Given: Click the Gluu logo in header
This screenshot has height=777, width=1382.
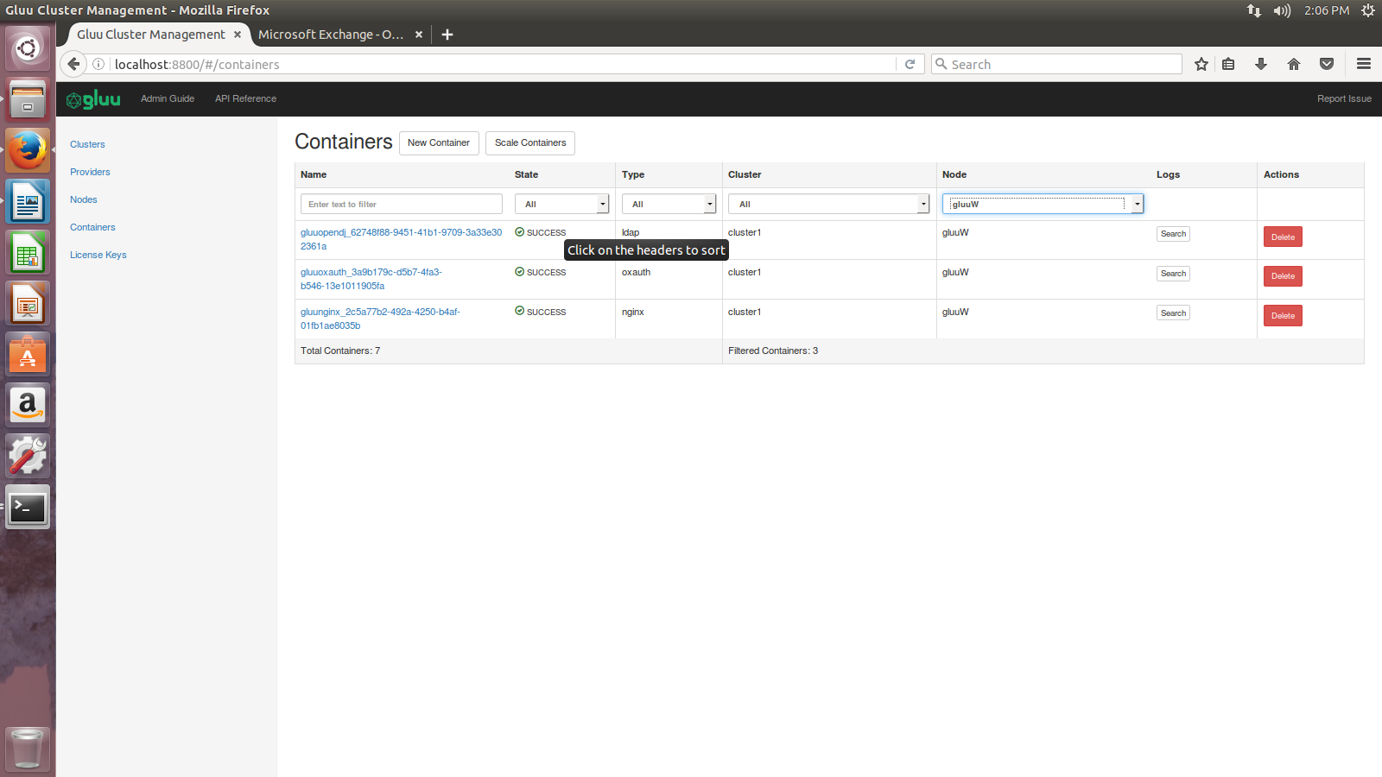Looking at the screenshot, I should point(93,99).
